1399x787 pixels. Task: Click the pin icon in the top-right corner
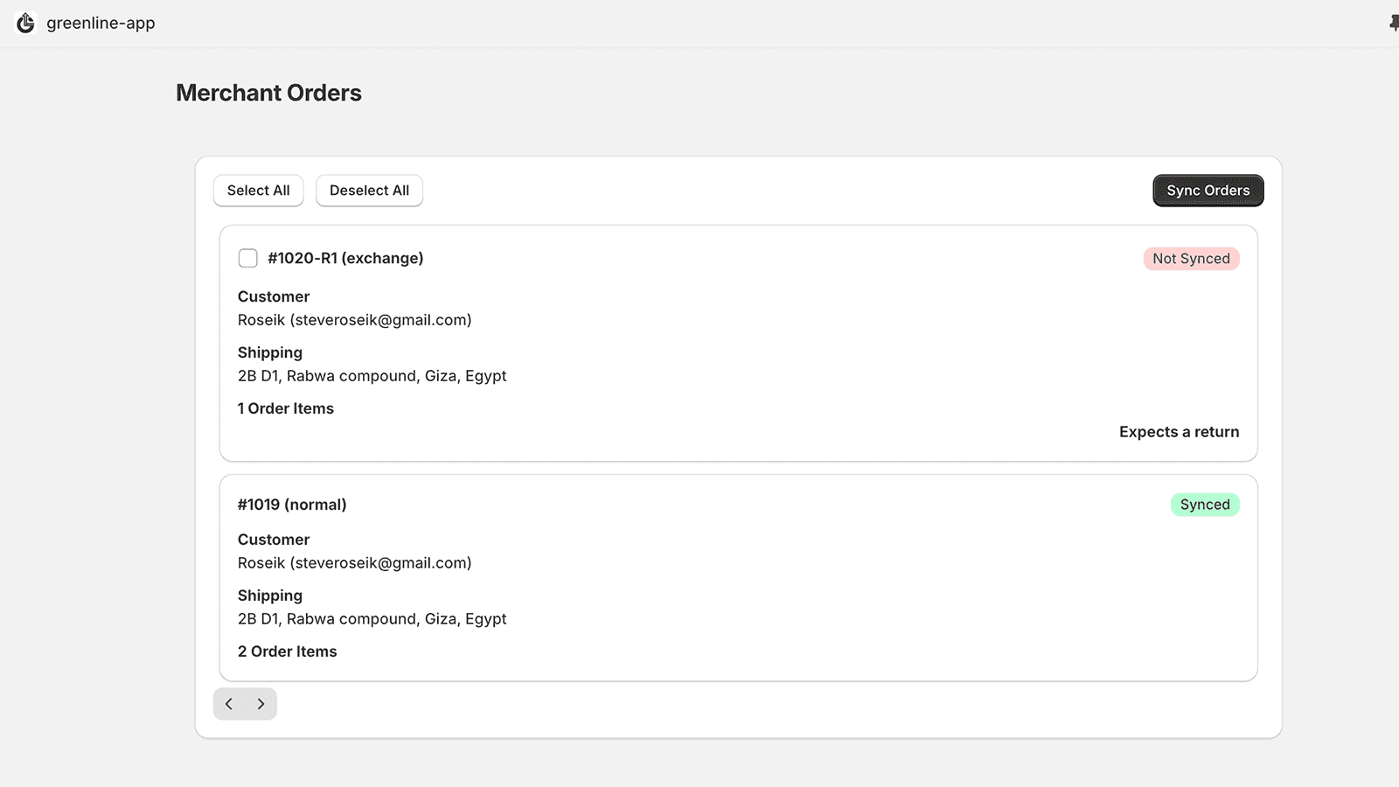pyautogui.click(x=1393, y=24)
